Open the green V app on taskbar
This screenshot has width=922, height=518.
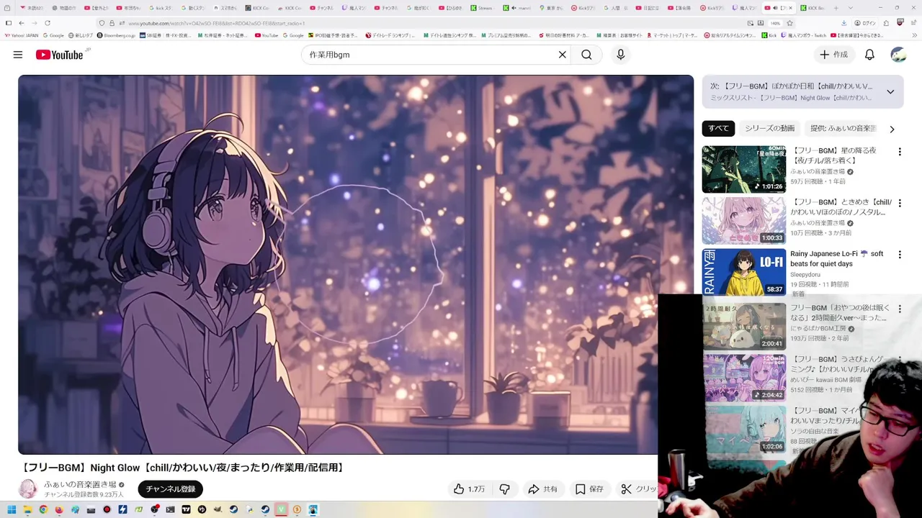[x=281, y=510]
